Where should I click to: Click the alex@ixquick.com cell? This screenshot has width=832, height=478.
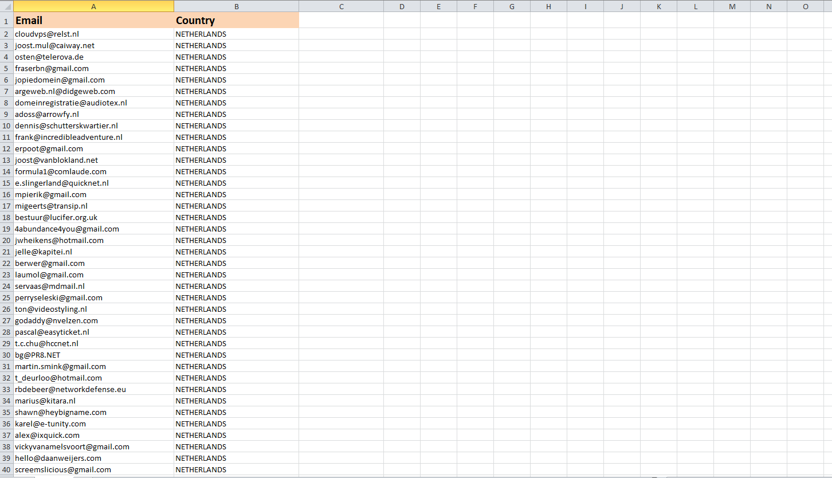point(93,435)
